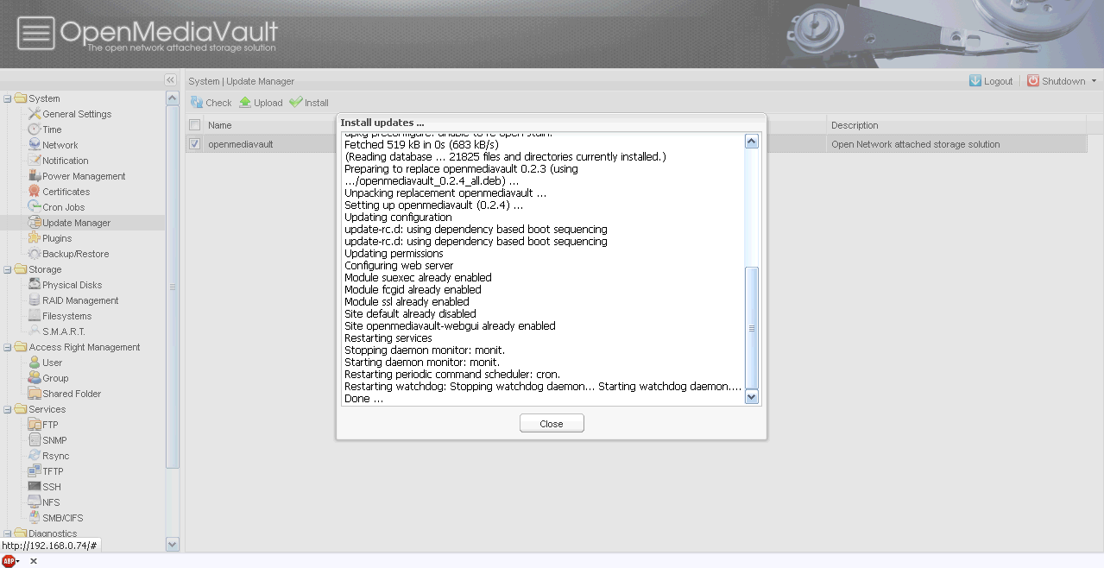Click the install log scrollbar up arrow
The image size is (1104, 568).
click(751, 142)
